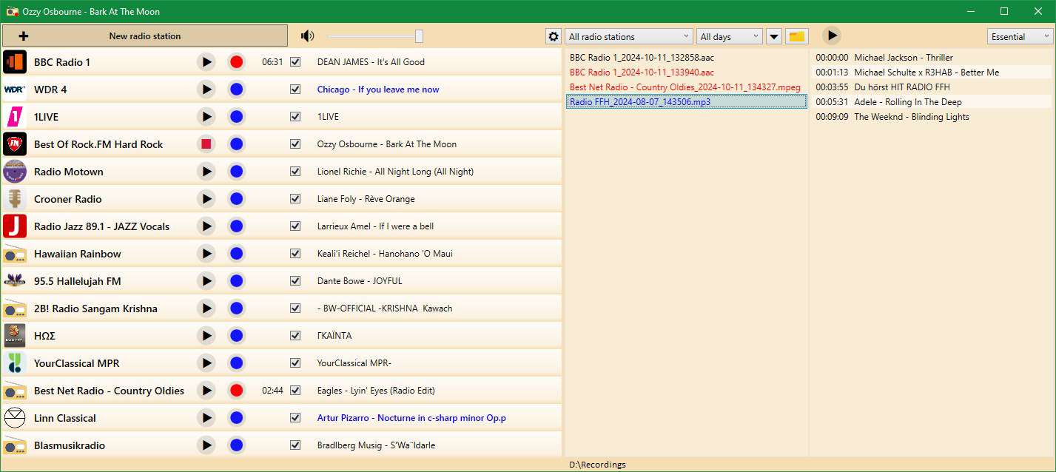This screenshot has width=1056, height=472.
Task: Play the BBC Radio 1 station
Action: 206,62
